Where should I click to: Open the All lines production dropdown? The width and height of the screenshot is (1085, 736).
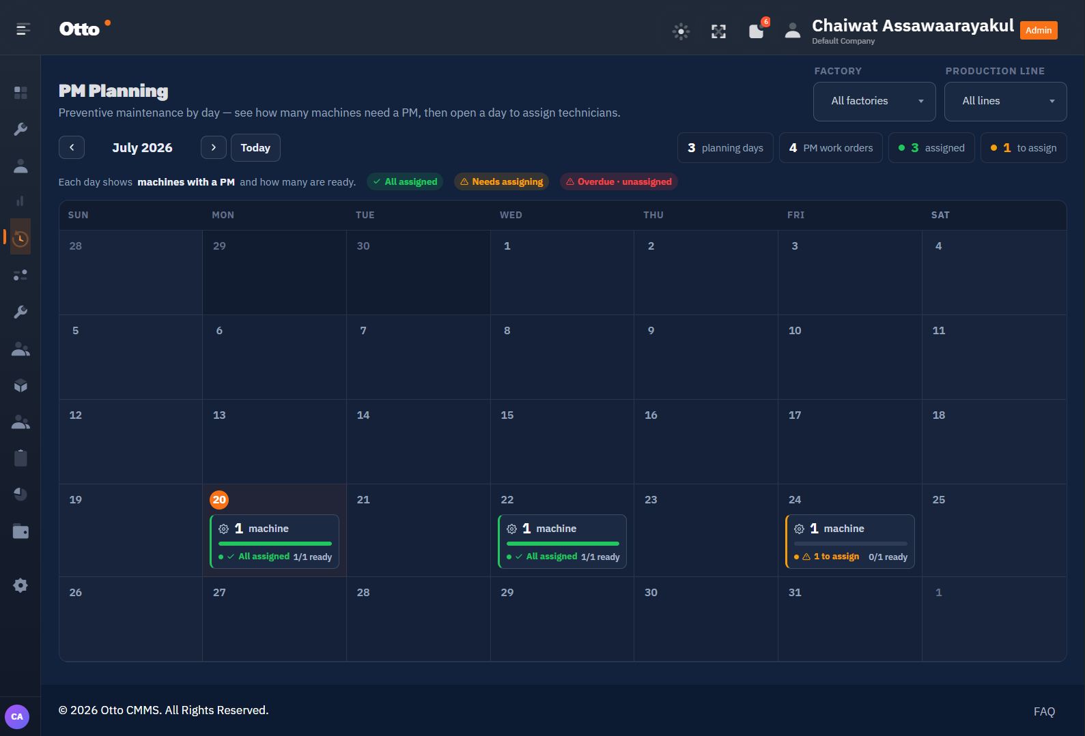(1005, 101)
